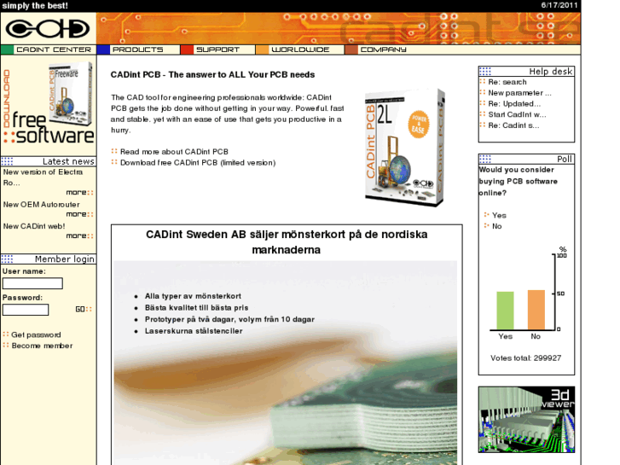Open the COMPANY menu
The image size is (620, 465).
click(383, 49)
